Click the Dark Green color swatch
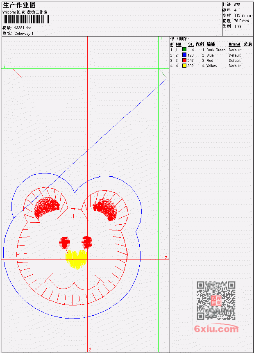 pos(184,50)
